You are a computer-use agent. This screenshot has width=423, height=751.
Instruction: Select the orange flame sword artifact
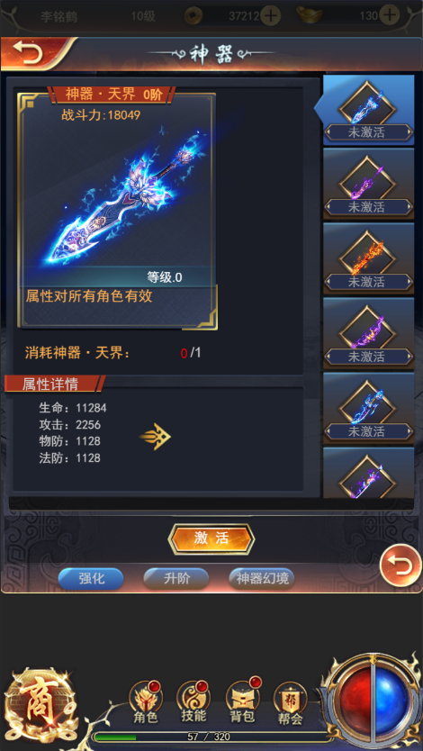point(368,258)
